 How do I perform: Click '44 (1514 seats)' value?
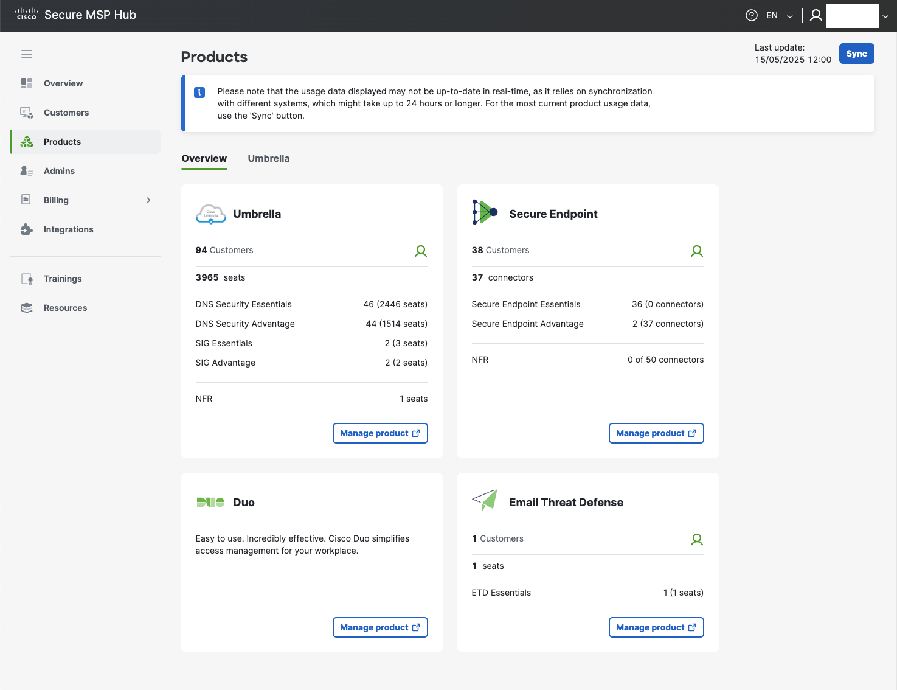coord(397,324)
